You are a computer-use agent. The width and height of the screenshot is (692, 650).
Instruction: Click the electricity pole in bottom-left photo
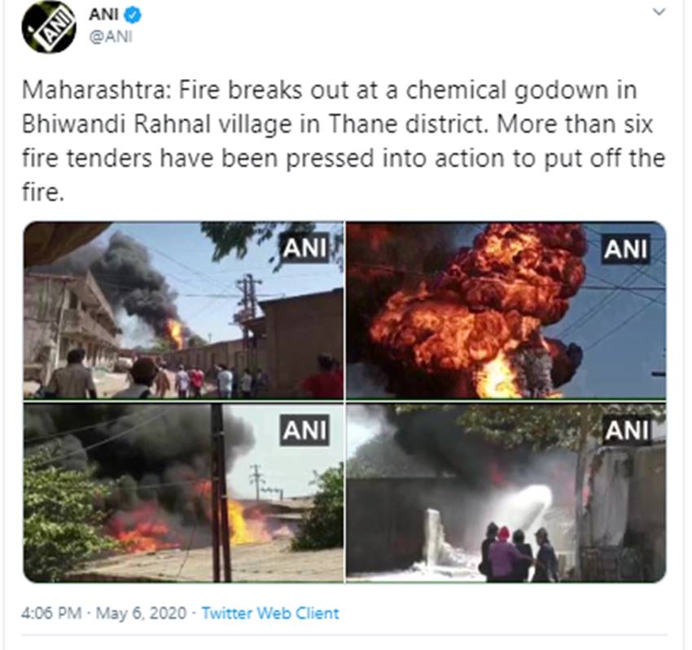tap(221, 492)
